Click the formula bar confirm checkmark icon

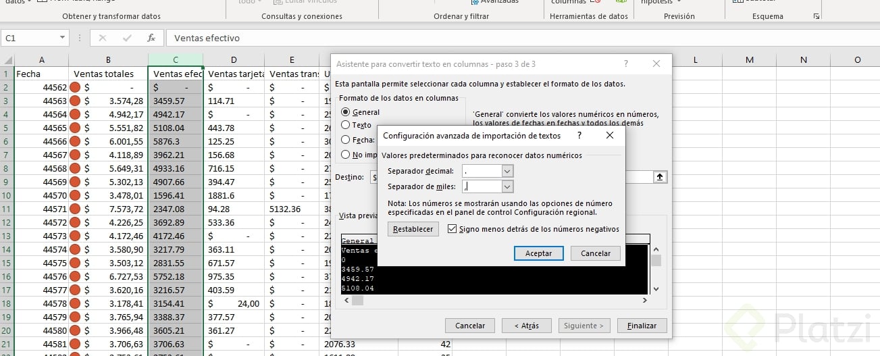coord(127,38)
